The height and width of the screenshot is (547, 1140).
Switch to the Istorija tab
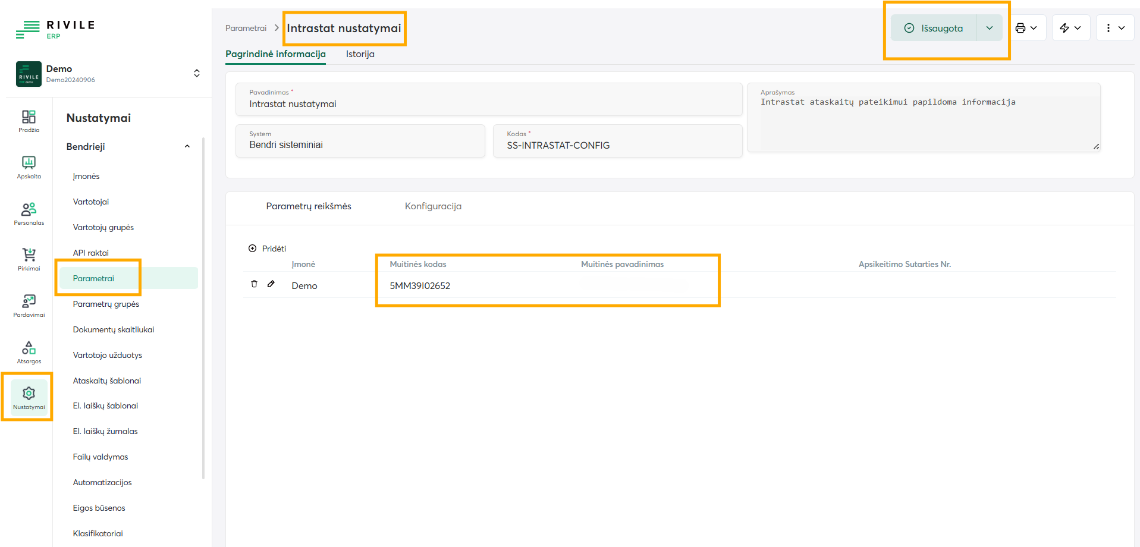click(360, 54)
